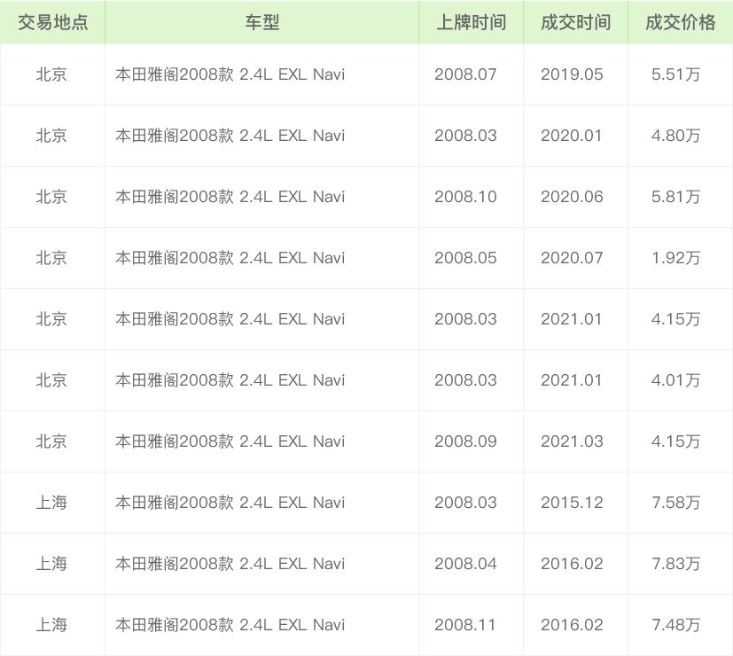This screenshot has height=656, width=733.
Task: Click the 车型 column header
Action: click(261, 22)
